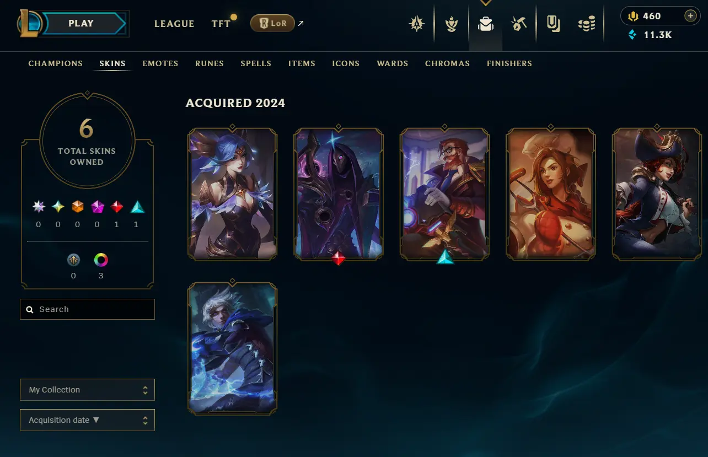Filter by the teal Epic gem icon

click(x=136, y=207)
